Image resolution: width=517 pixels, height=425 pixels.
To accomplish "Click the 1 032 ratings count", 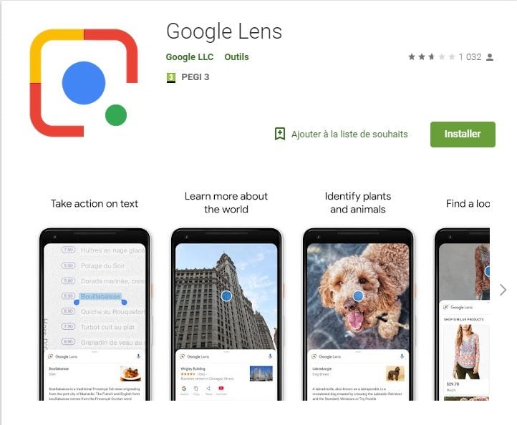I will coord(470,57).
